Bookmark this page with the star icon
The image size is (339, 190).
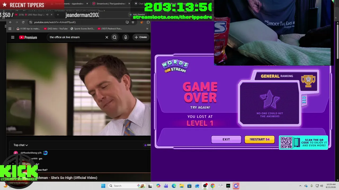coord(133,22)
